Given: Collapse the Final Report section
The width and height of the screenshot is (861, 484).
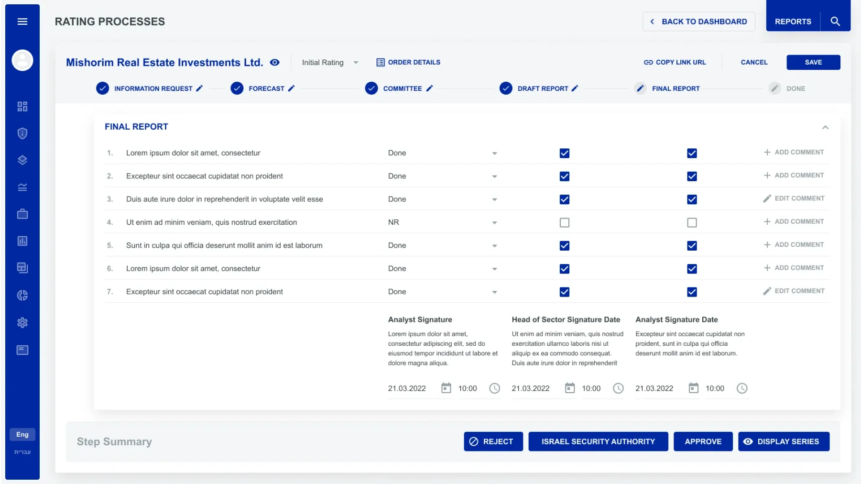Looking at the screenshot, I should coord(825,127).
